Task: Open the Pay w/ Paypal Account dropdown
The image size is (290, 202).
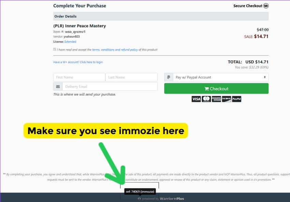Action: point(221,77)
